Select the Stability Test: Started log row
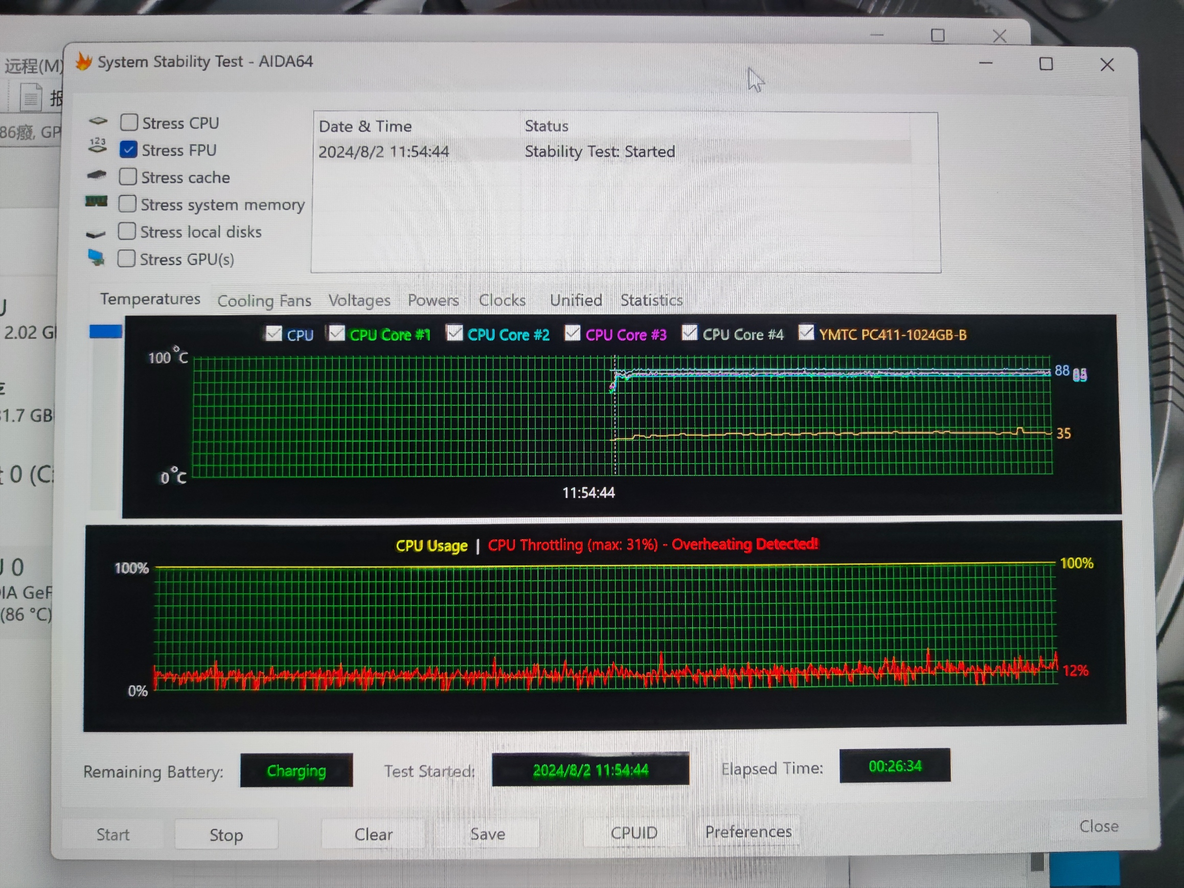 [x=613, y=151]
